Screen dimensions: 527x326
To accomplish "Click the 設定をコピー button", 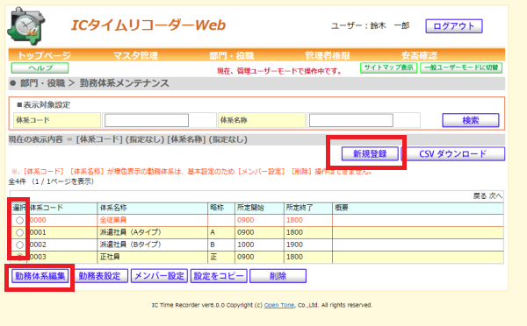I will [219, 276].
